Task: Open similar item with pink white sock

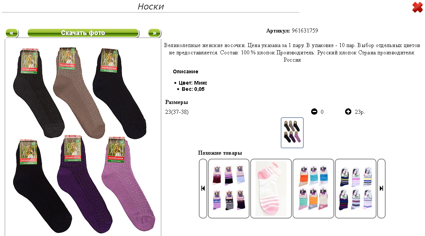Action: tap(271, 188)
